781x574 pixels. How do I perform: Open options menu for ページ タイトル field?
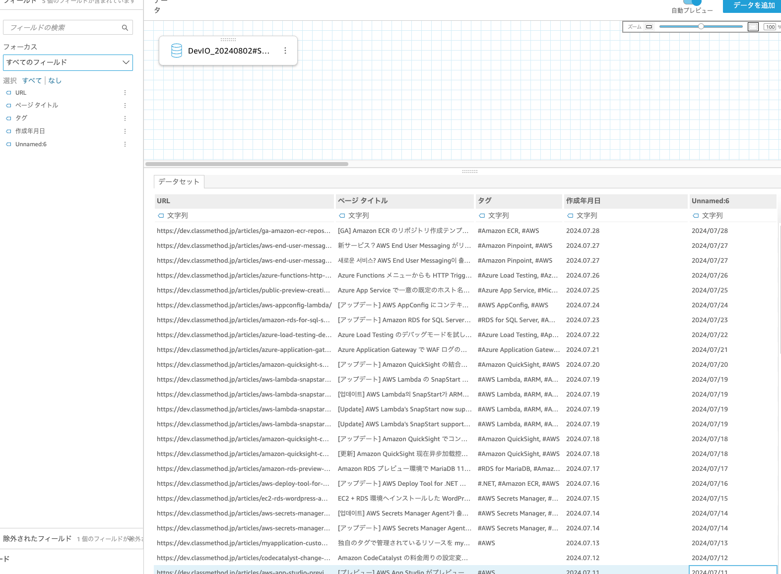125,106
